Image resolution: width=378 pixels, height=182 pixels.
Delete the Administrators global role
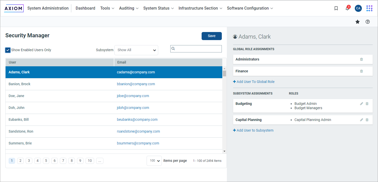(361, 59)
